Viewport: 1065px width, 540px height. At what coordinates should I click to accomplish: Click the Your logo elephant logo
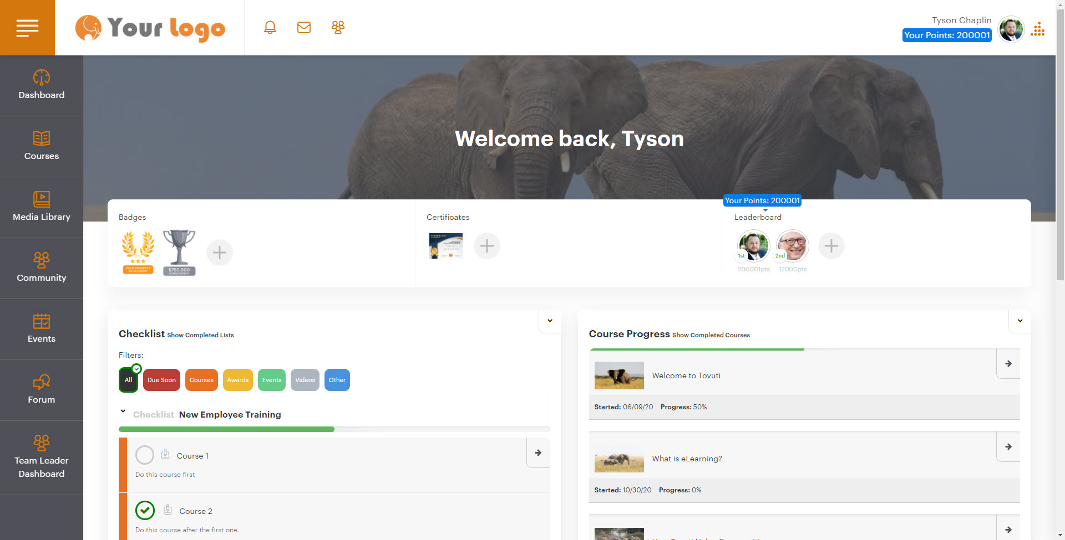150,28
